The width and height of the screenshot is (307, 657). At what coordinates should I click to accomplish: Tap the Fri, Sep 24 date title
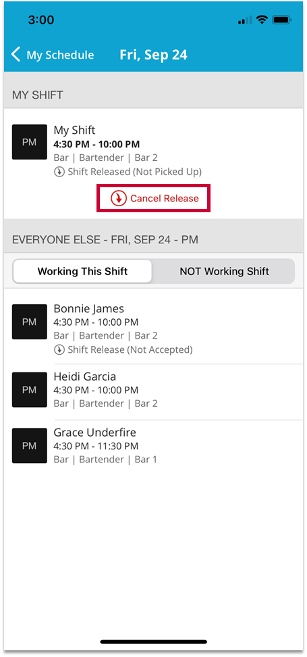pos(154,55)
